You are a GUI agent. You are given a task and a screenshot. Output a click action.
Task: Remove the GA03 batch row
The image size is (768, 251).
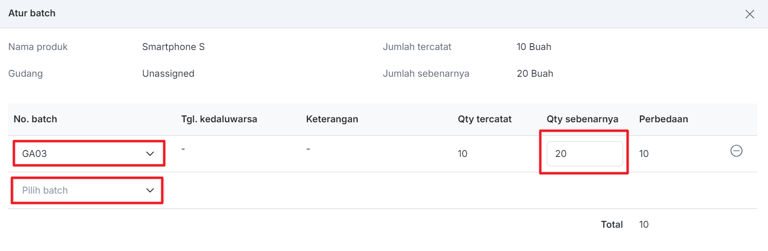(x=736, y=151)
